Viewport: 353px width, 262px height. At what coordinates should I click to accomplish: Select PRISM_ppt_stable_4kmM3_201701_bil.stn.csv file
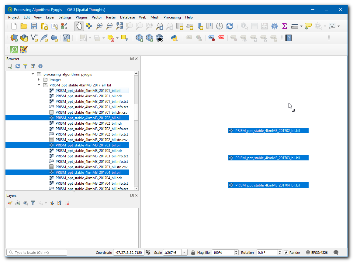pos(91,113)
